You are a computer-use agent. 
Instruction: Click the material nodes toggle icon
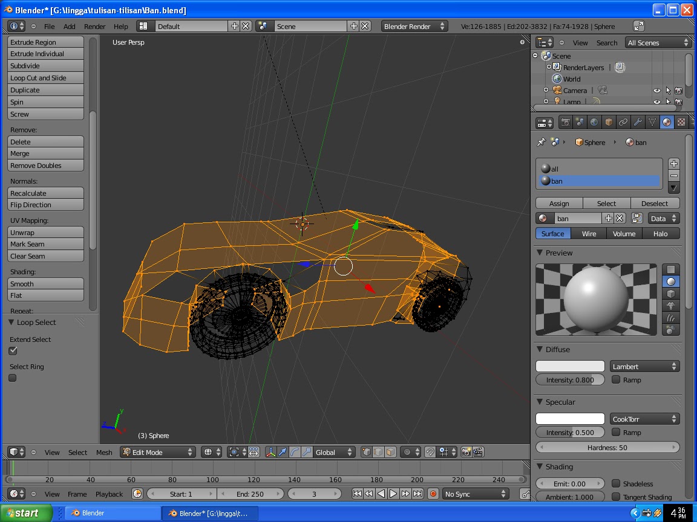tap(636, 218)
